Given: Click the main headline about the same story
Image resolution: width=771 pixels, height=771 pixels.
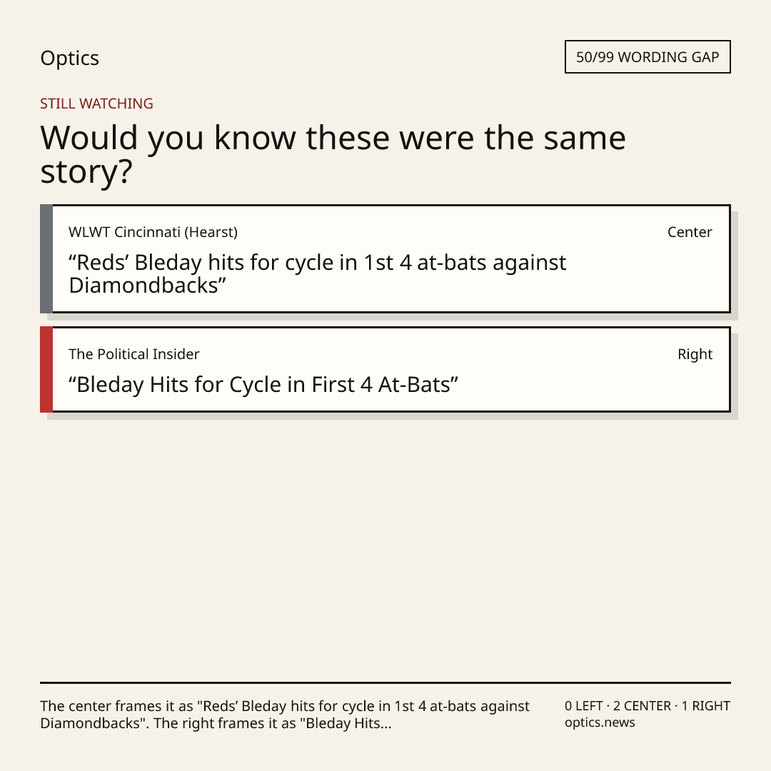Looking at the screenshot, I should (x=333, y=154).
